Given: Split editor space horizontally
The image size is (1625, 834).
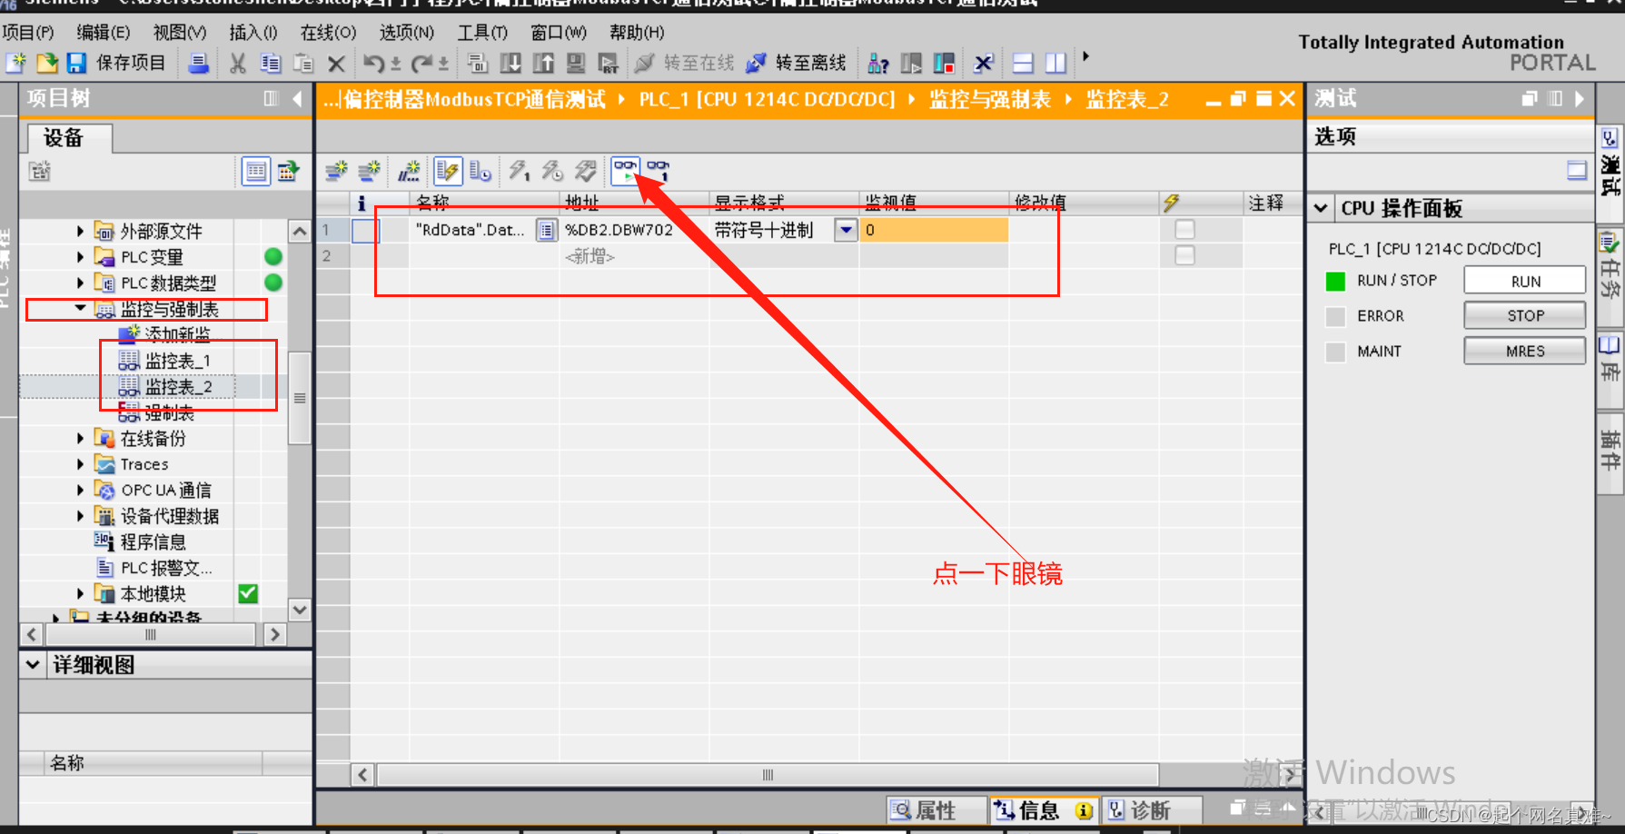Looking at the screenshot, I should coord(1023,63).
